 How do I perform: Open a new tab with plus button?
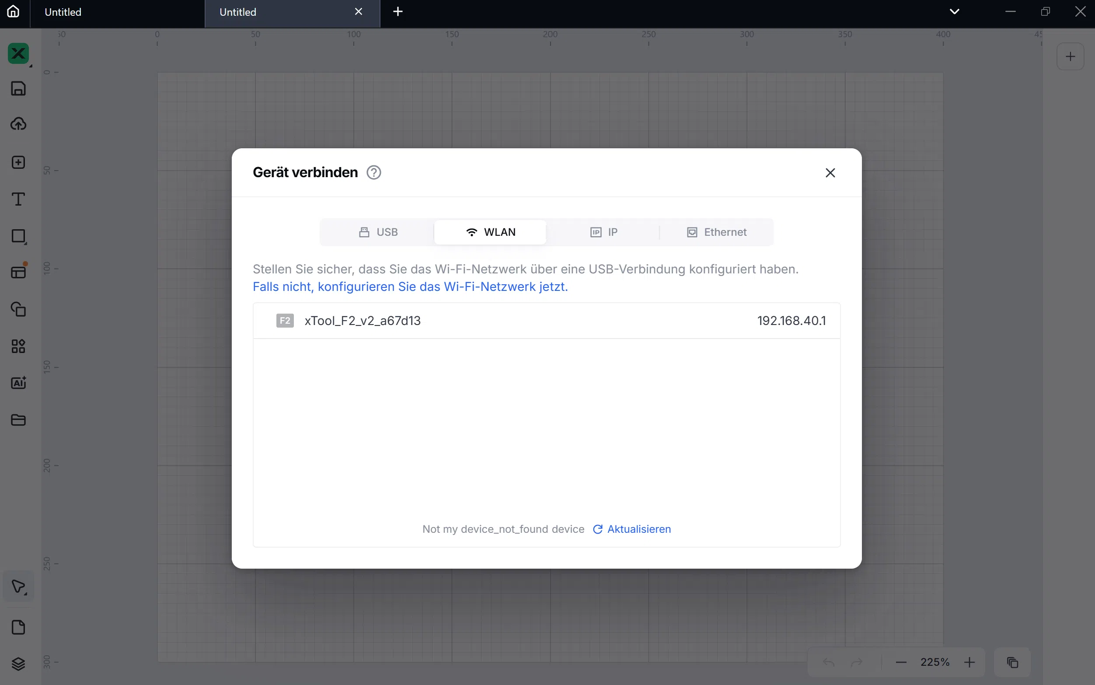[x=398, y=11]
